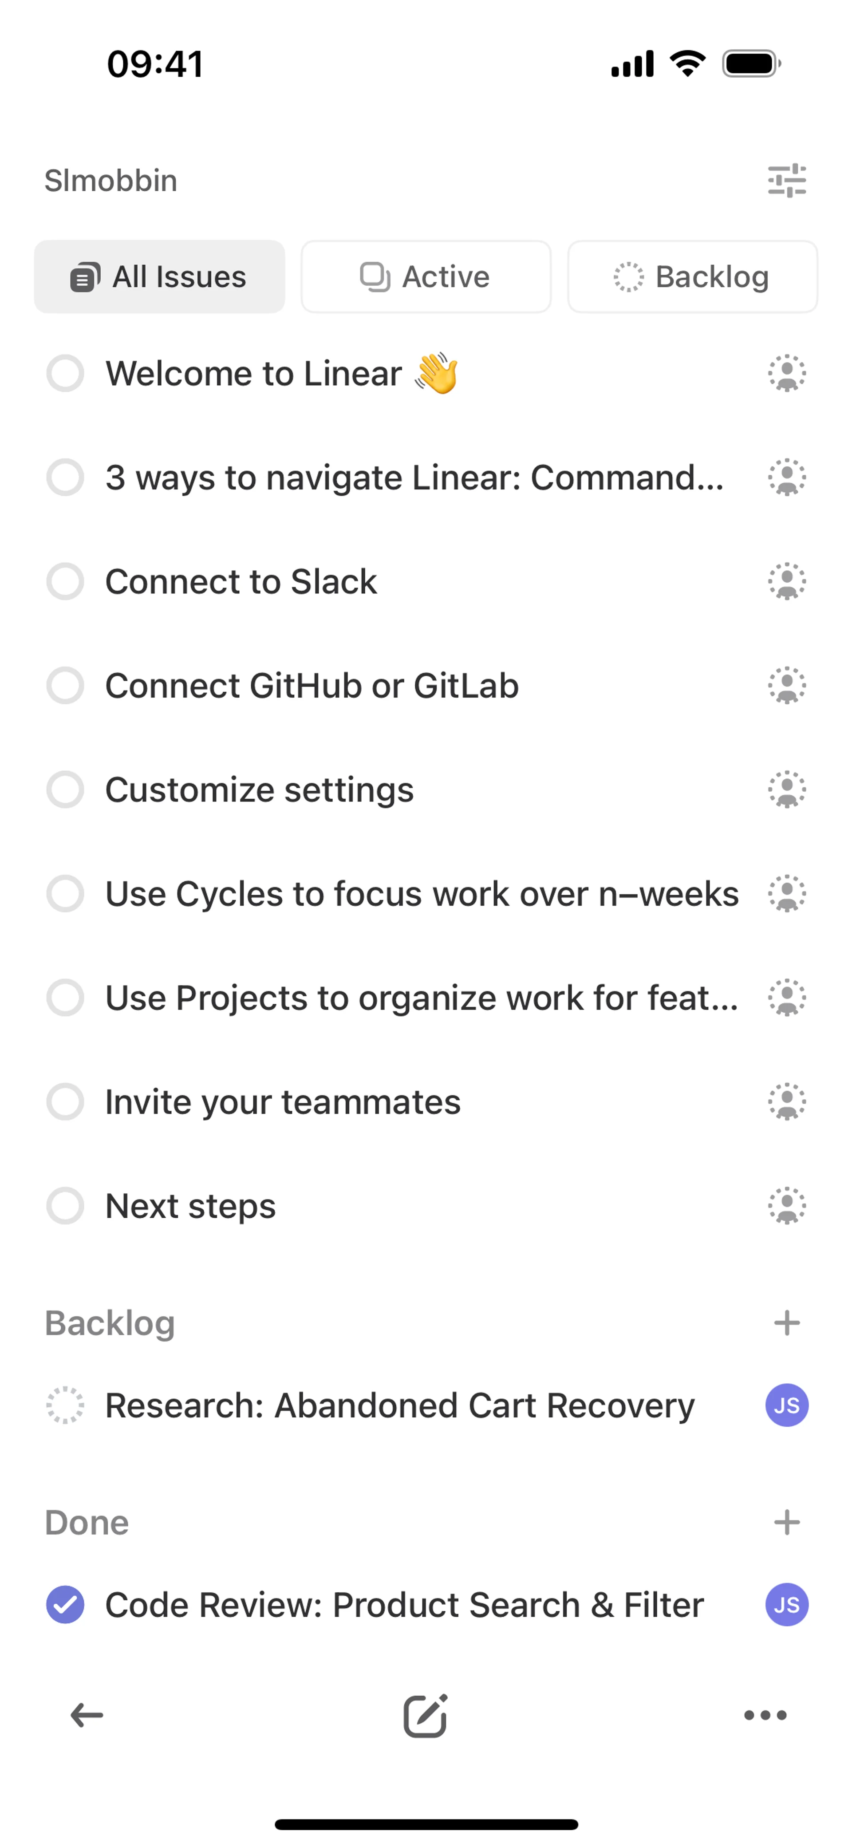Open the Connect GitHub or GitLab issue
Image resolution: width=852 pixels, height=1847 pixels.
click(312, 686)
